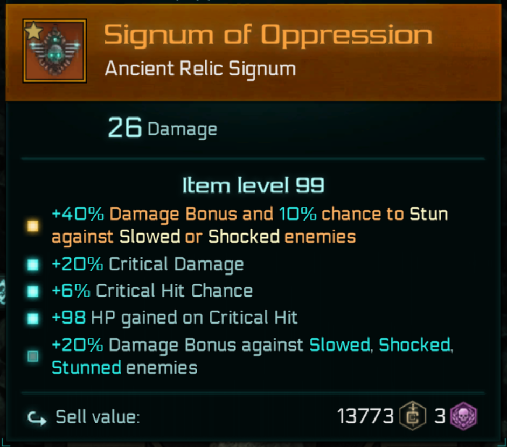
Task: Click the Critical Damage stat bullet
Action: point(33,265)
